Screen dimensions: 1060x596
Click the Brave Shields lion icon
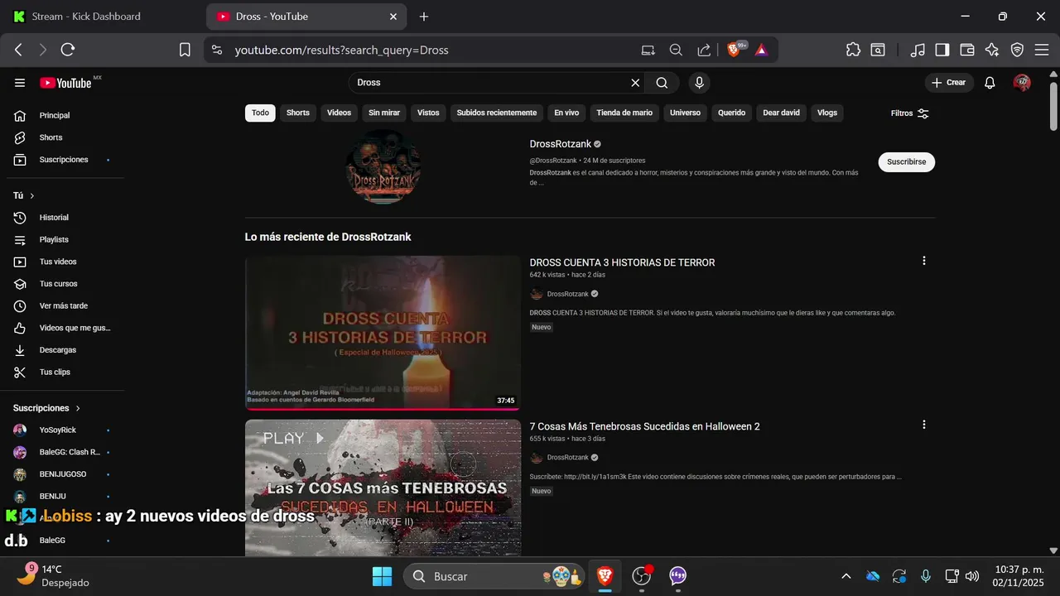tap(734, 50)
